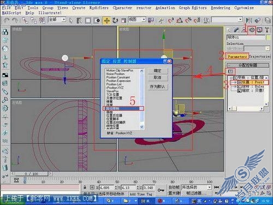Collapse the Assign Controller rollout header
This screenshot has height=205, width=273.
pyautogui.click(x=248, y=65)
